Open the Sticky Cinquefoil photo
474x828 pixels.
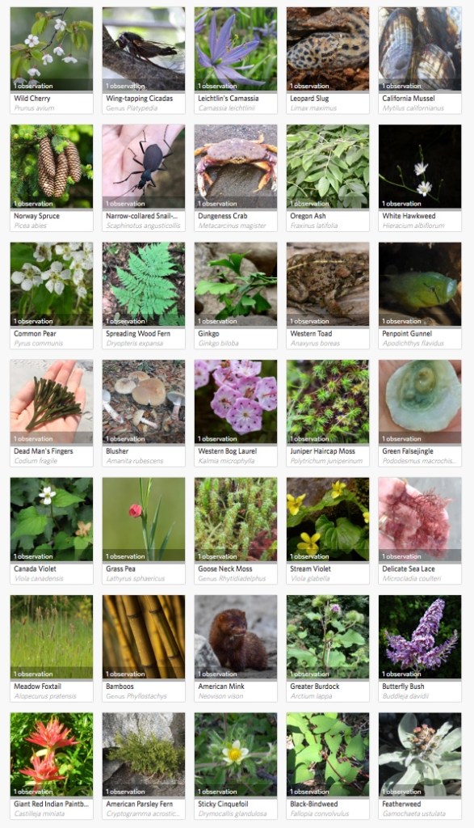point(236,754)
